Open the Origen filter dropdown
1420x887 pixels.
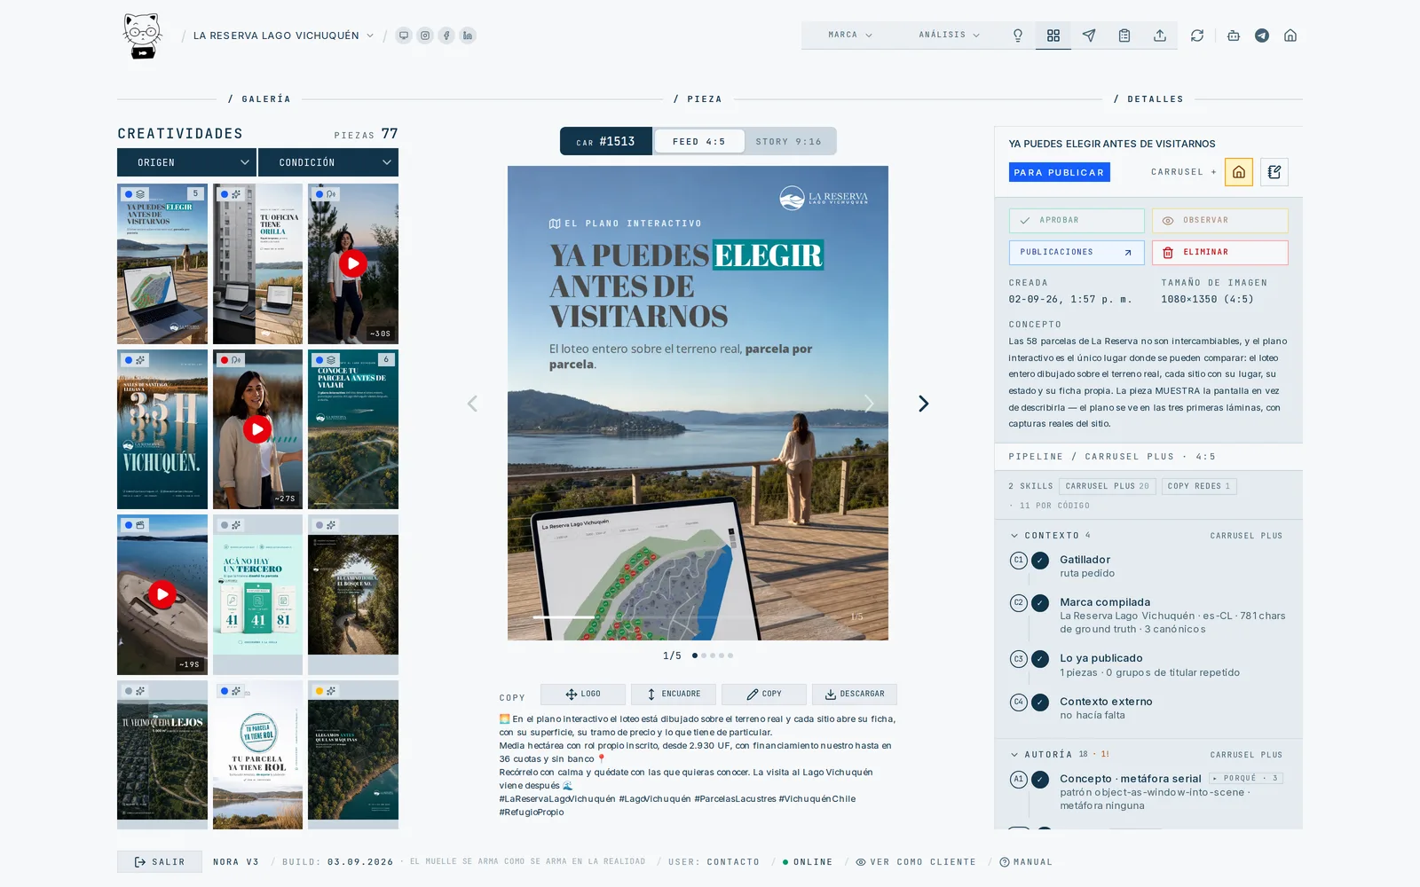click(x=186, y=162)
